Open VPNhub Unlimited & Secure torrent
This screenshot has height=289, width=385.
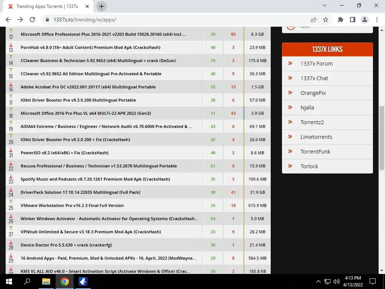coord(91,232)
